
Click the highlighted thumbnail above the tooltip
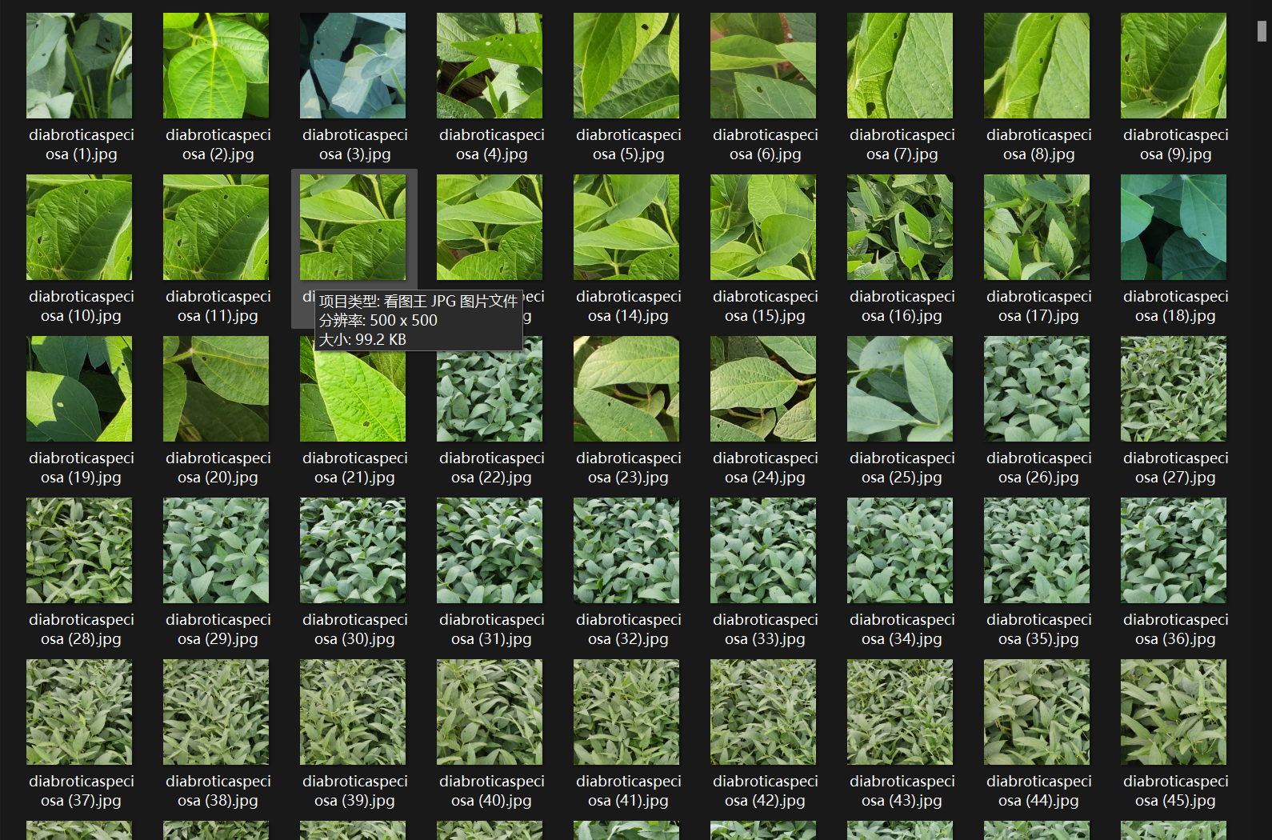pyautogui.click(x=353, y=227)
